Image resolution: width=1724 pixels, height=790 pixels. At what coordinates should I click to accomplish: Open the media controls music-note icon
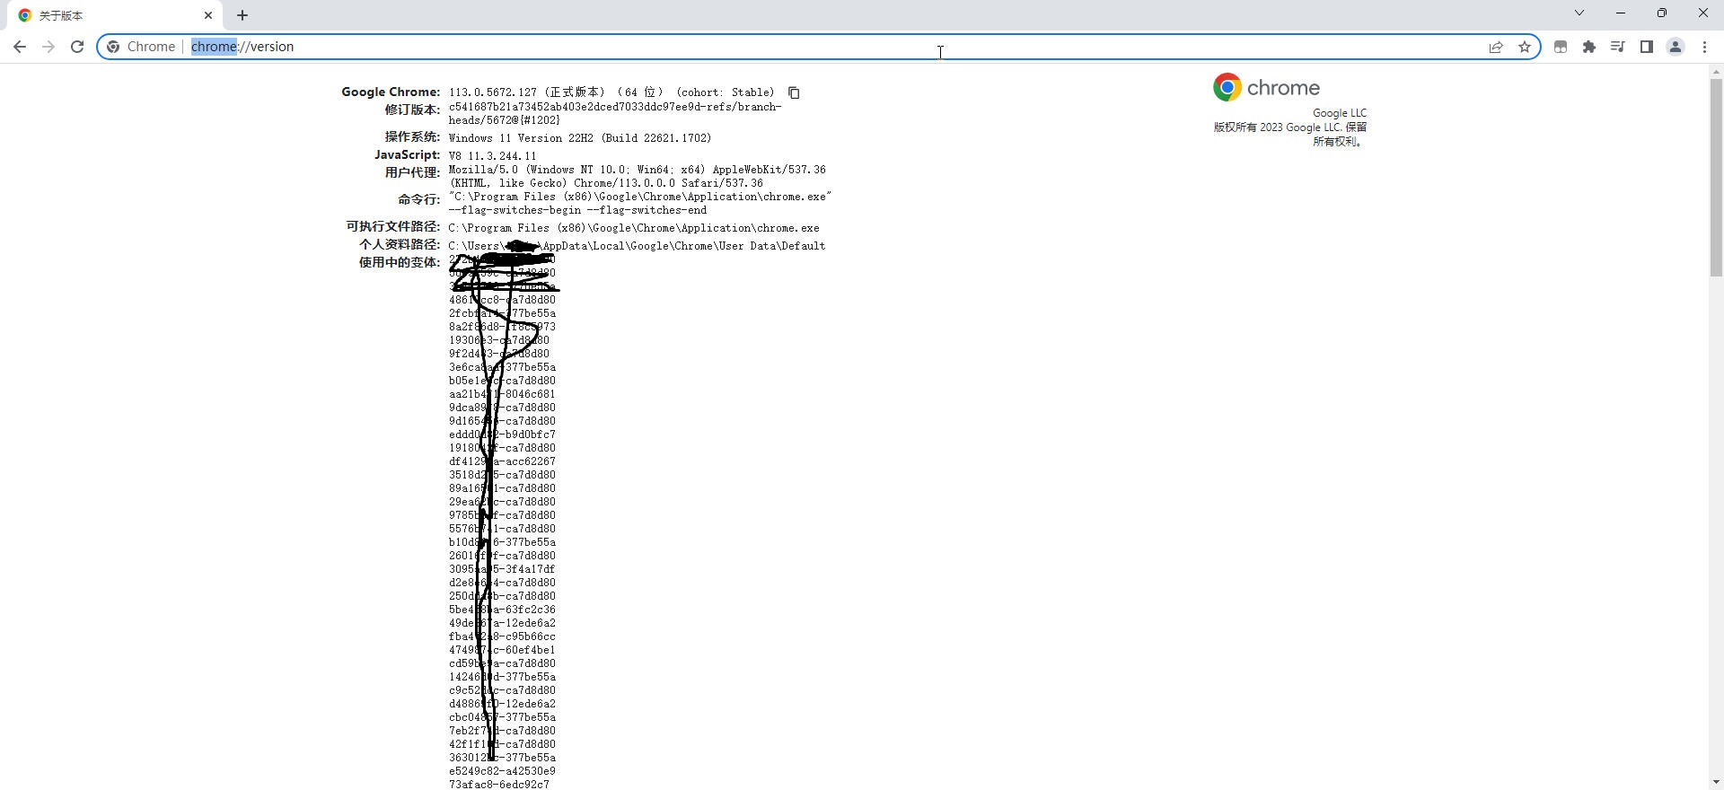point(1618,47)
